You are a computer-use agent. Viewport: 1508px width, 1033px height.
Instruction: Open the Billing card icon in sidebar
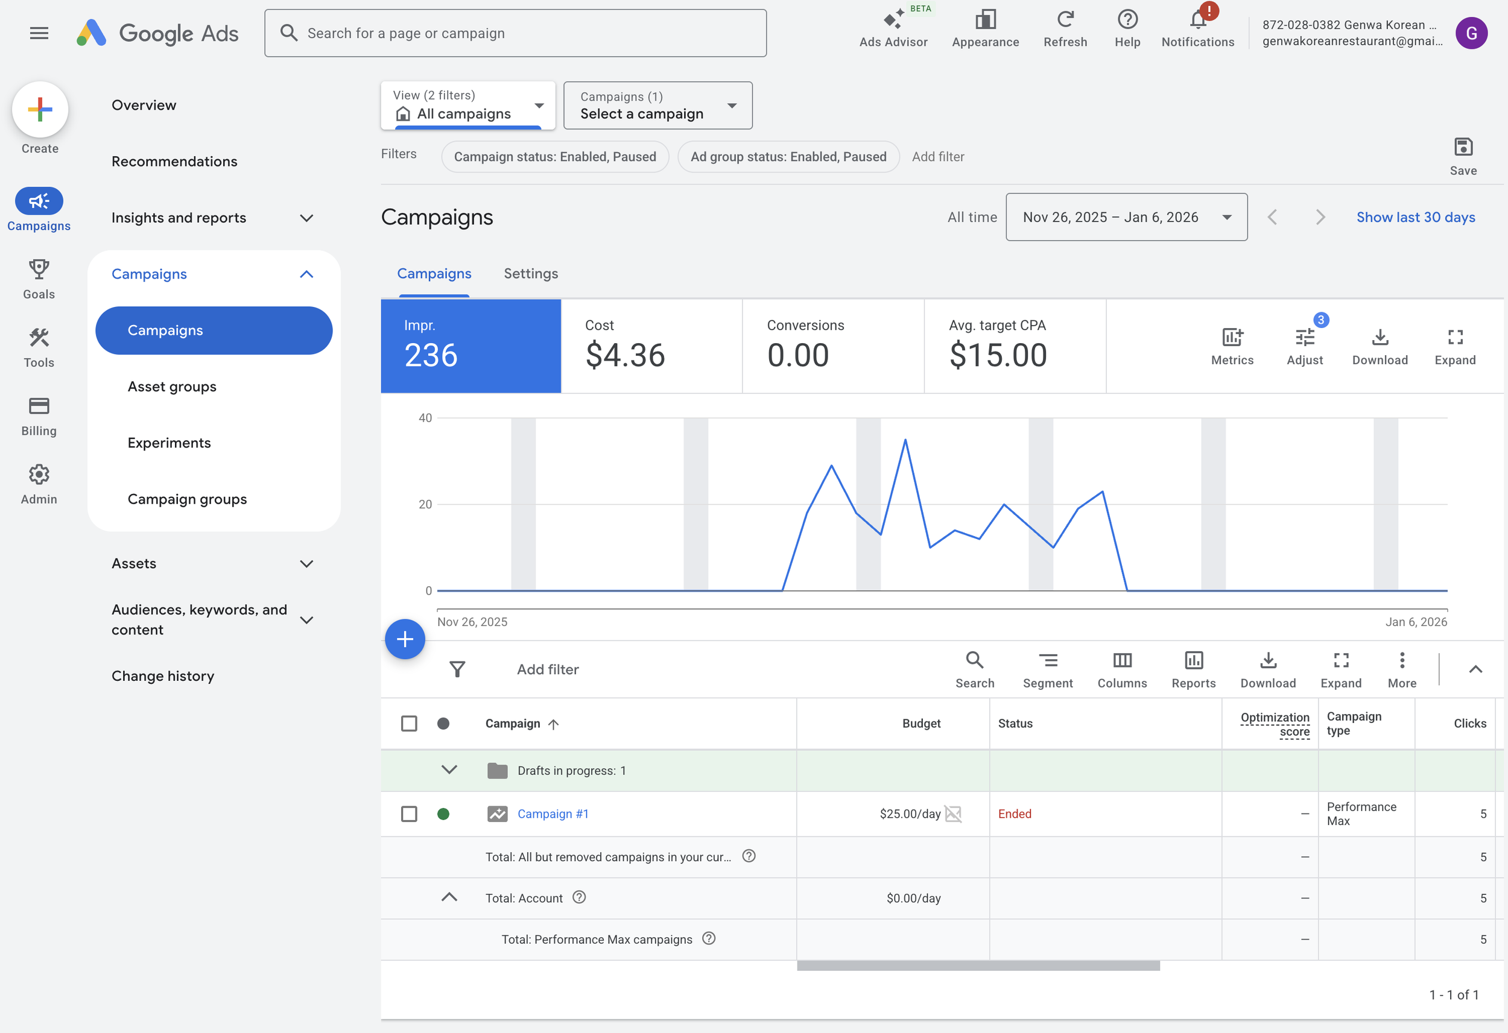click(x=39, y=406)
